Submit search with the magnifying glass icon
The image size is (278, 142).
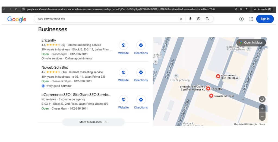coord(207,19)
